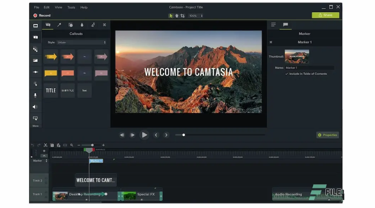Viewport: 375px width, 208px height.
Task: Click the Split icon in the timeline toolbar
Action: coord(65,145)
